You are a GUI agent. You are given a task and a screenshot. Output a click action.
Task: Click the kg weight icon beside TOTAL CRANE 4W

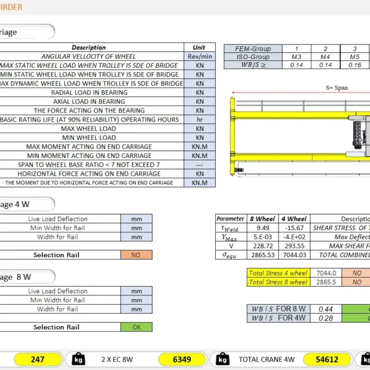[x=223, y=359]
